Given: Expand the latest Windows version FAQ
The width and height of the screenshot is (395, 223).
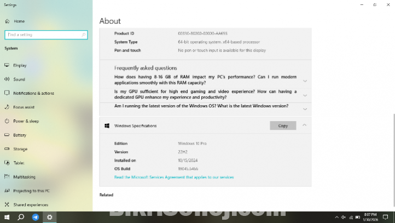Looking at the screenshot, I should point(305,109).
